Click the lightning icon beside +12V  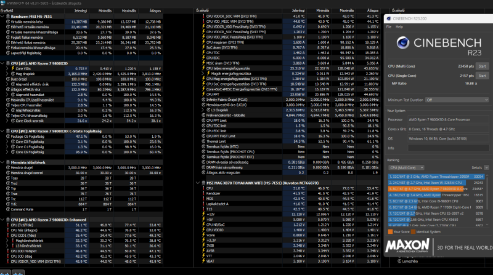pos(203,214)
